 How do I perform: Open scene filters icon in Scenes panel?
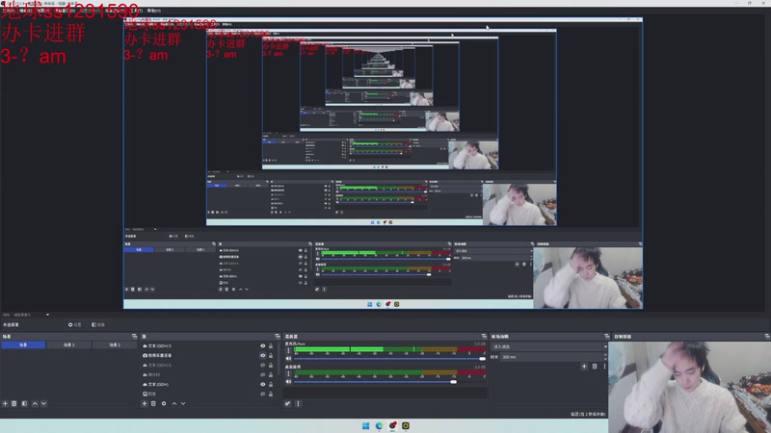[24, 403]
